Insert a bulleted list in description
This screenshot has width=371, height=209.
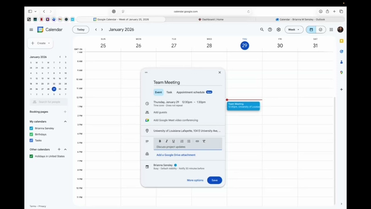189,141
